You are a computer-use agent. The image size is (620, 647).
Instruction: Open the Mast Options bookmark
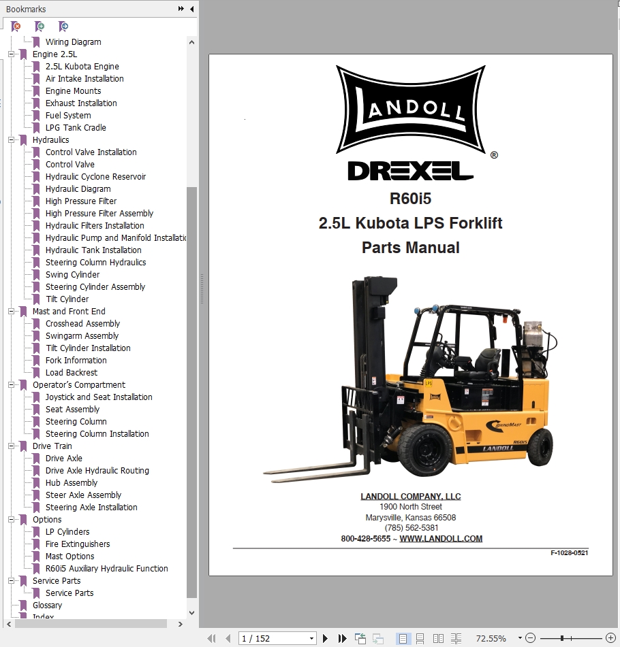[x=70, y=557]
